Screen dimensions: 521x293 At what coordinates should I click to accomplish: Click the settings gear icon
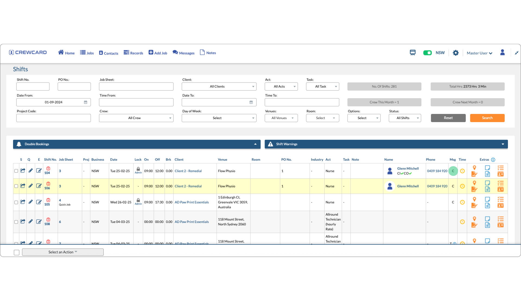click(456, 53)
